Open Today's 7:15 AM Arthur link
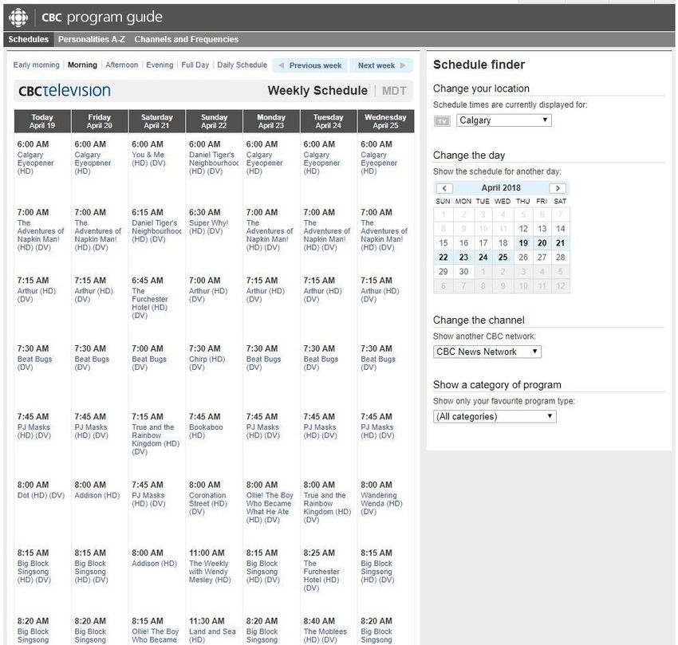The height and width of the screenshot is (645, 678). 37,295
